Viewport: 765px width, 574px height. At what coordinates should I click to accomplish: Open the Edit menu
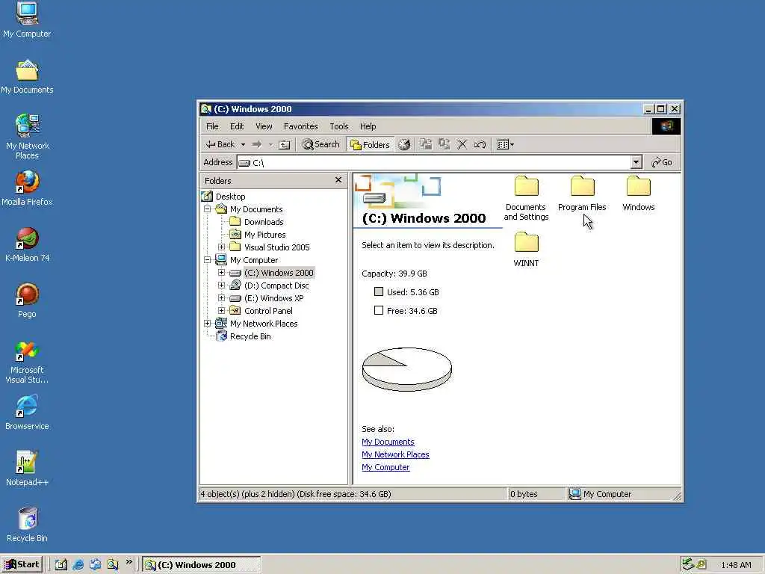pyautogui.click(x=237, y=126)
